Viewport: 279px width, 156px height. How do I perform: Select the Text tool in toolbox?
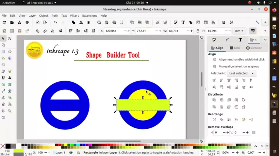[x=10, y=78]
